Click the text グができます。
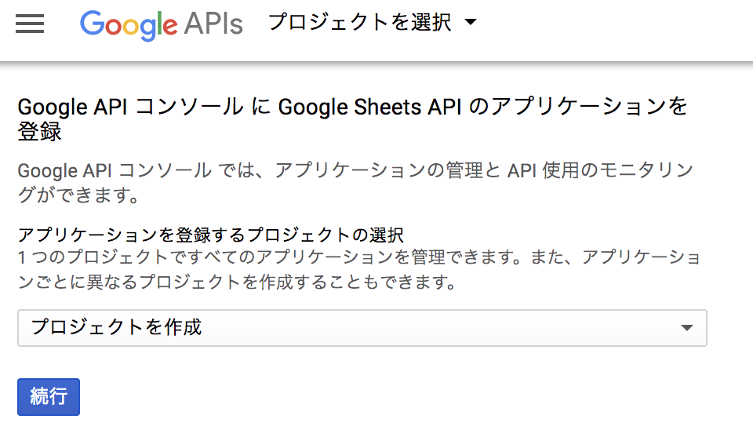The height and width of the screenshot is (430, 753). [x=78, y=195]
